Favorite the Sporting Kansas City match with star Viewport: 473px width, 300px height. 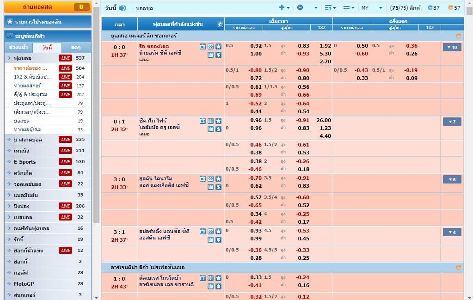click(x=218, y=232)
